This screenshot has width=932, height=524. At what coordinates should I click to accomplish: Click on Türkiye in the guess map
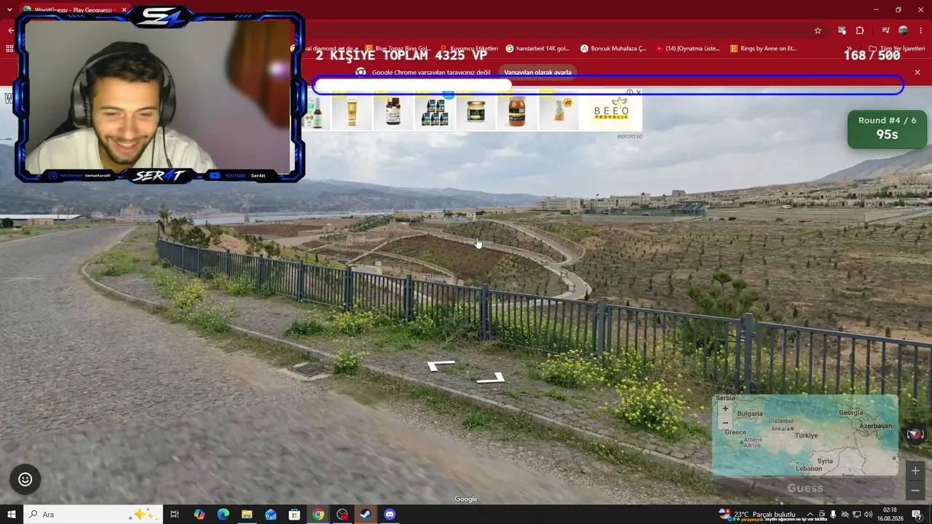[x=806, y=435]
